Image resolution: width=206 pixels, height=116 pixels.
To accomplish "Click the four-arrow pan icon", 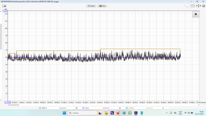I will click(199, 6).
